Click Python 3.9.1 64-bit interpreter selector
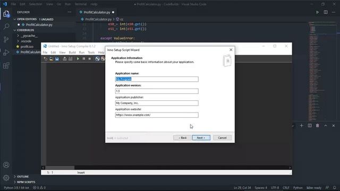The image size is (340, 191). pyautogui.click(x=16, y=188)
